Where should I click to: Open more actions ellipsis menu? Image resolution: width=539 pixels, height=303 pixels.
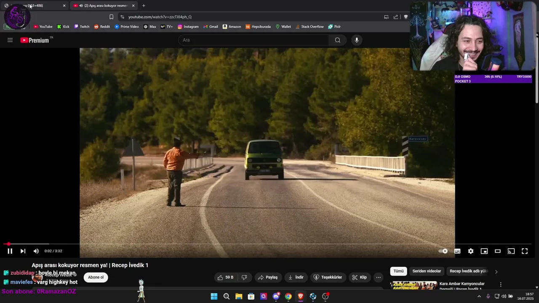378,277
